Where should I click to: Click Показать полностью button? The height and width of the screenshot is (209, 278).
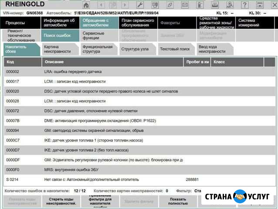(x=178, y=202)
